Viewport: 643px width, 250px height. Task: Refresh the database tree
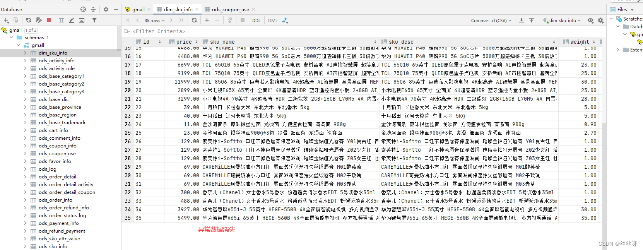(x=28, y=20)
